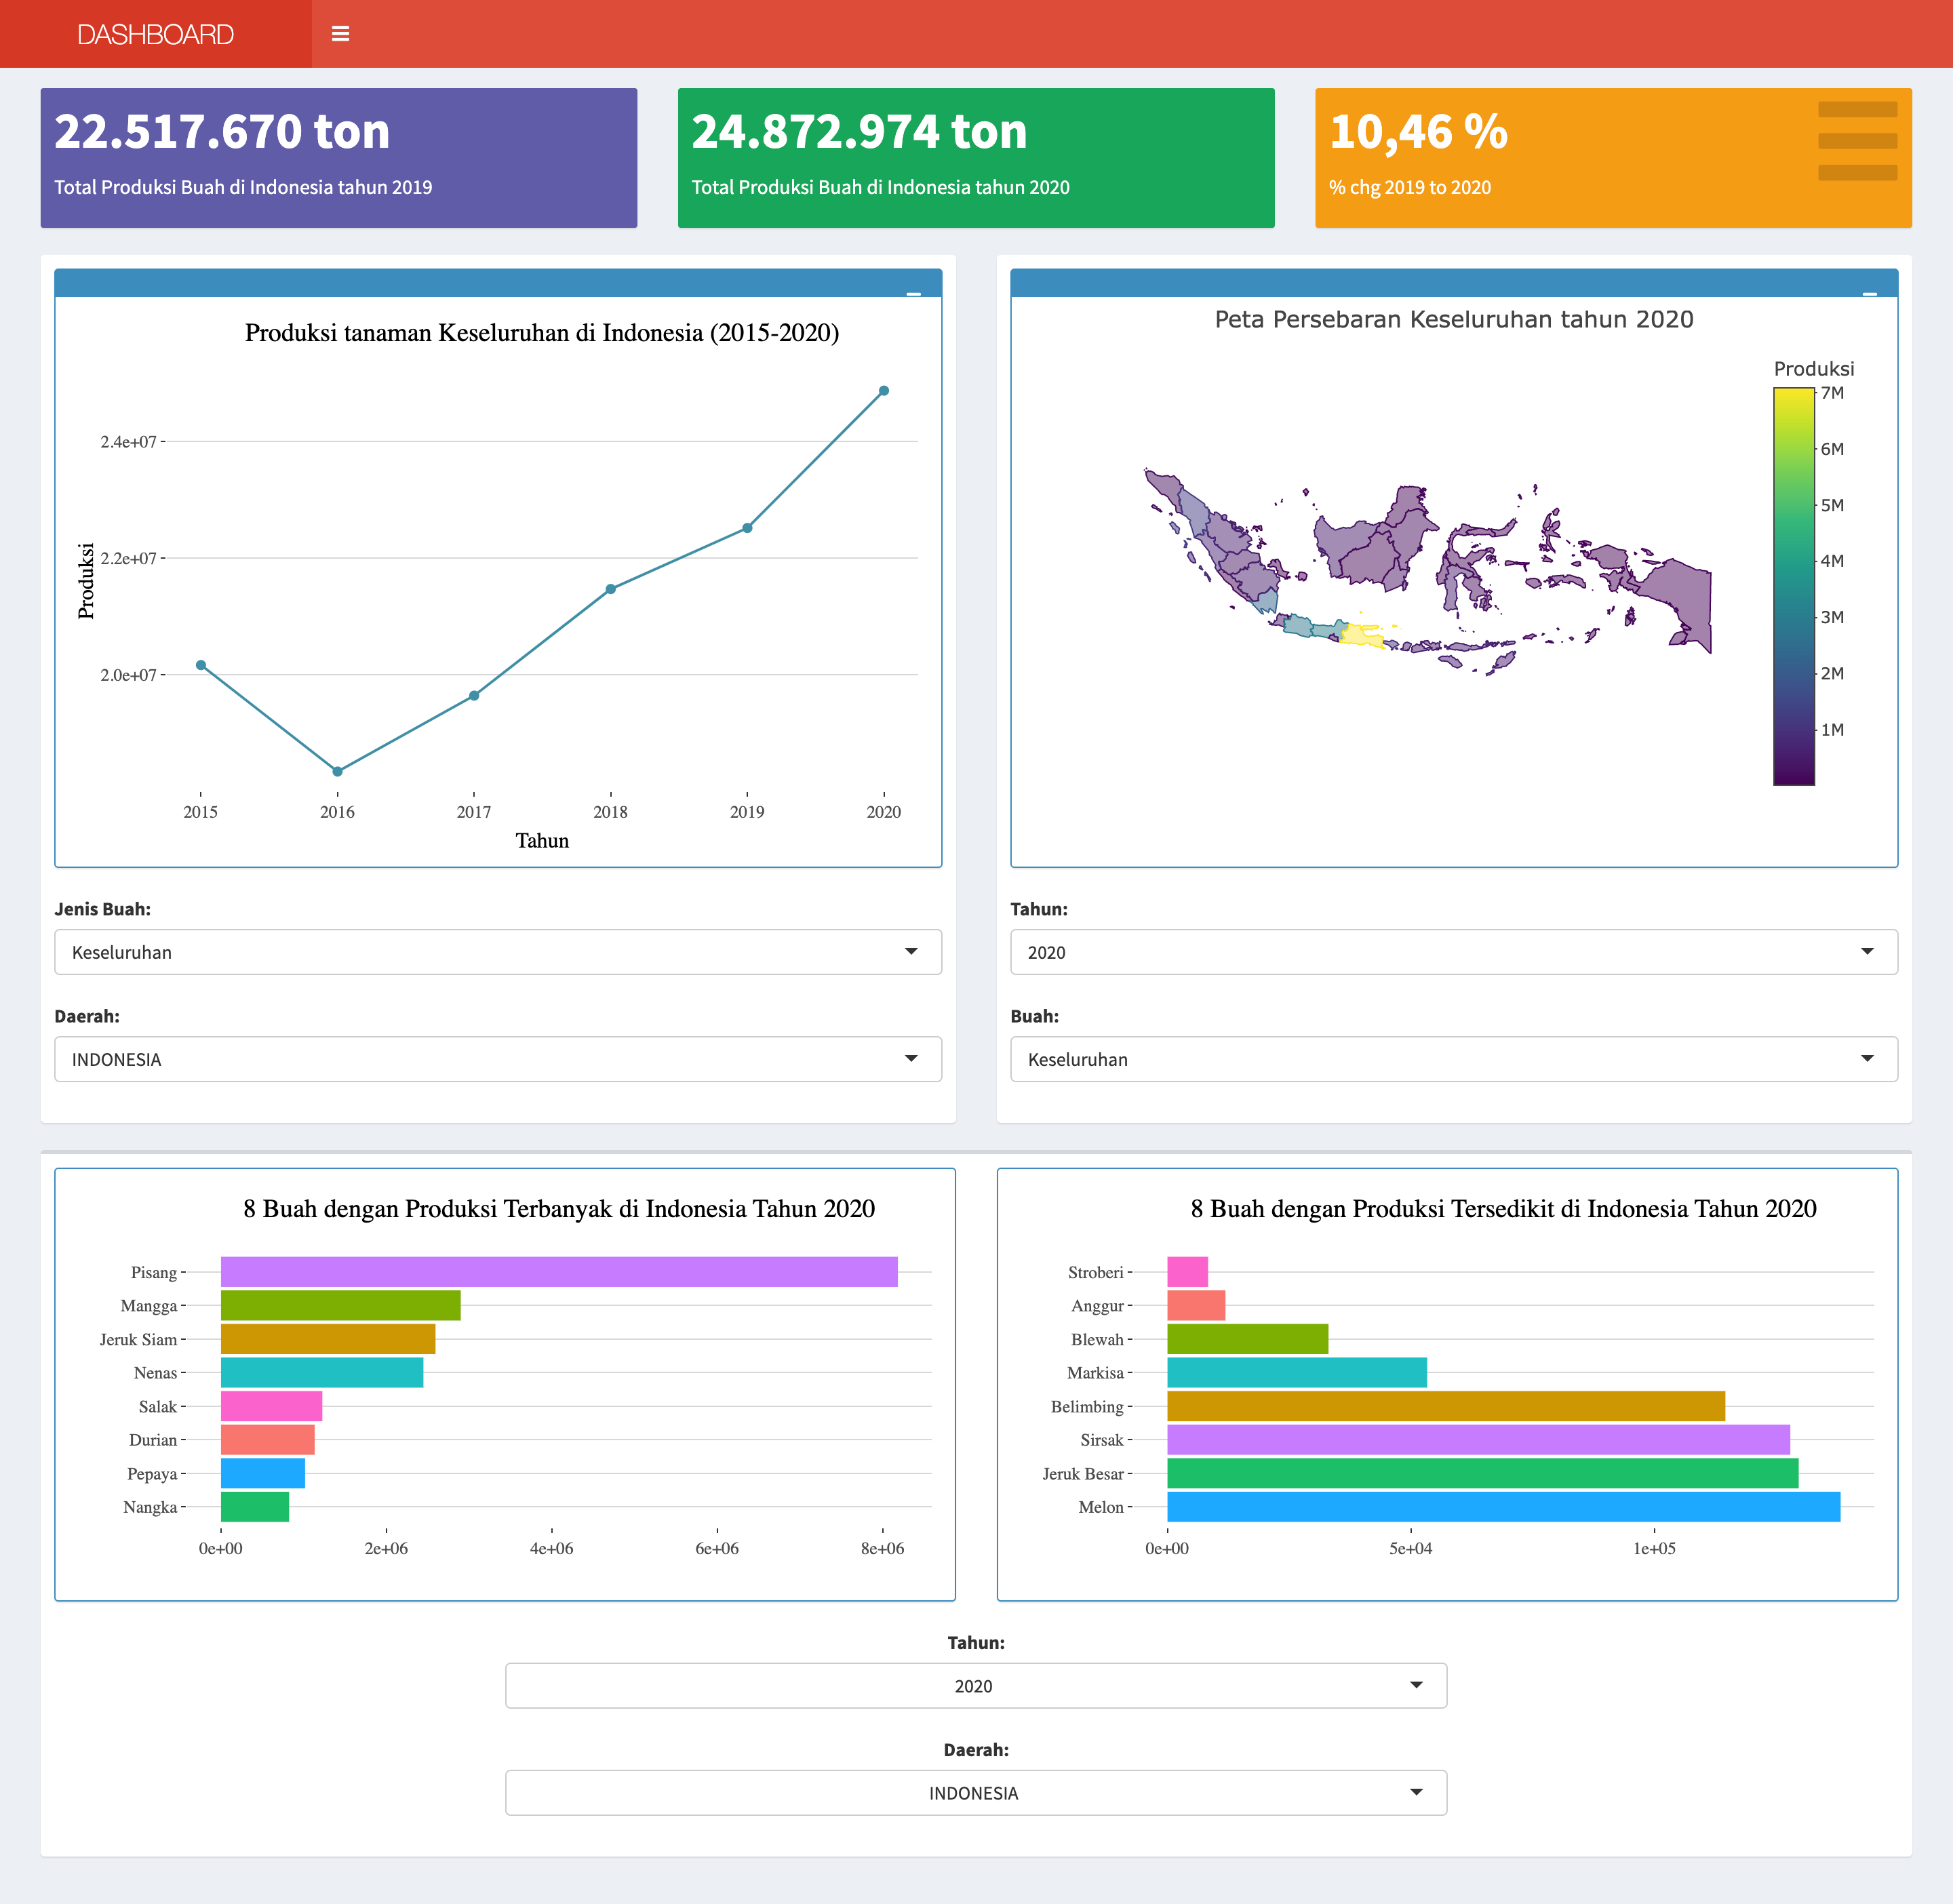
Task: Click the blue Pepaya bar
Action: 263,1473
